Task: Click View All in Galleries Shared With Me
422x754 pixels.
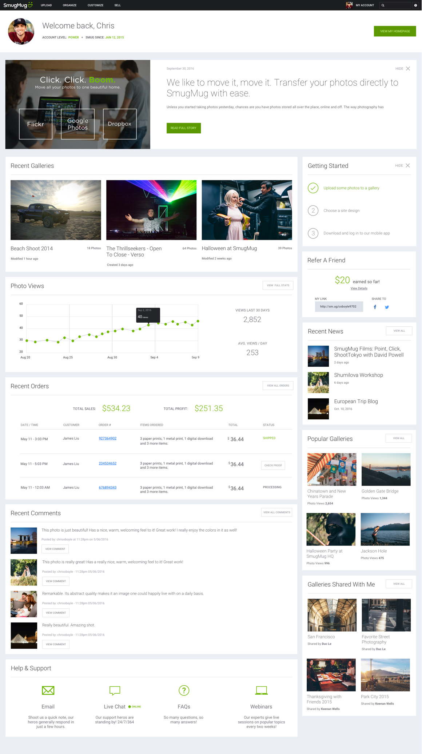Action: (399, 584)
